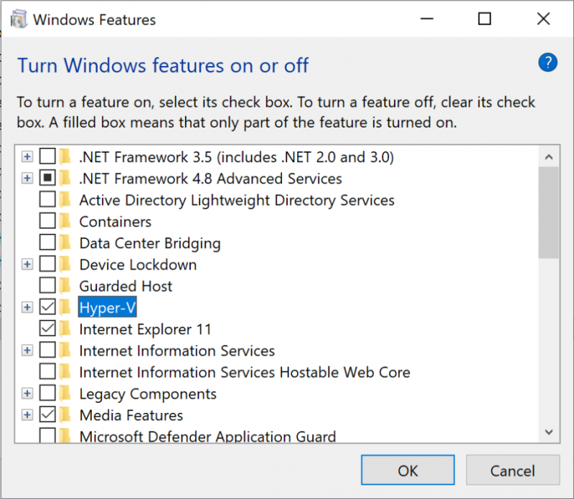Screen dimensions: 574x499
Task: Uncheck the Internet Explorer 11 checkbox
Action: coord(47,329)
